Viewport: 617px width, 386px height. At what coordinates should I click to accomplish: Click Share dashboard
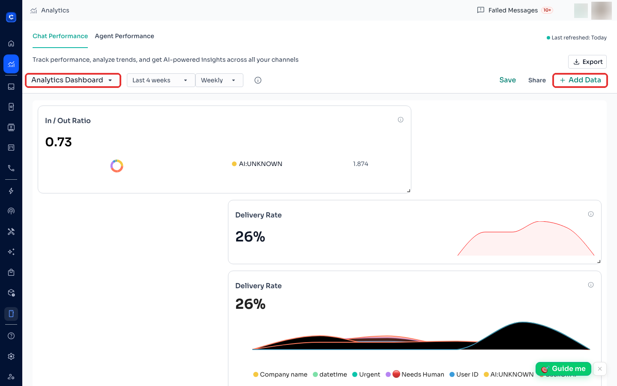(537, 80)
